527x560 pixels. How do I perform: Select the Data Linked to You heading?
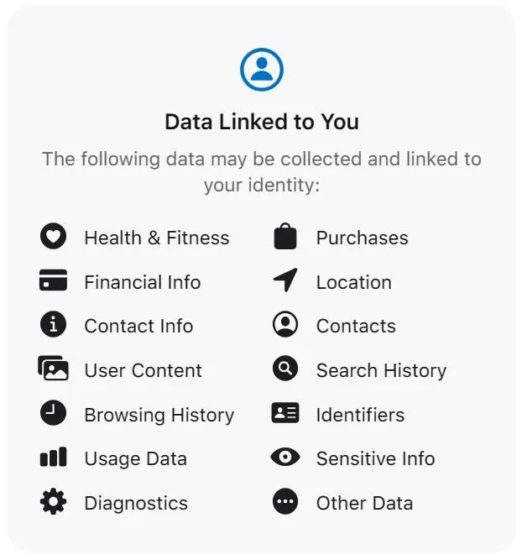[262, 122]
